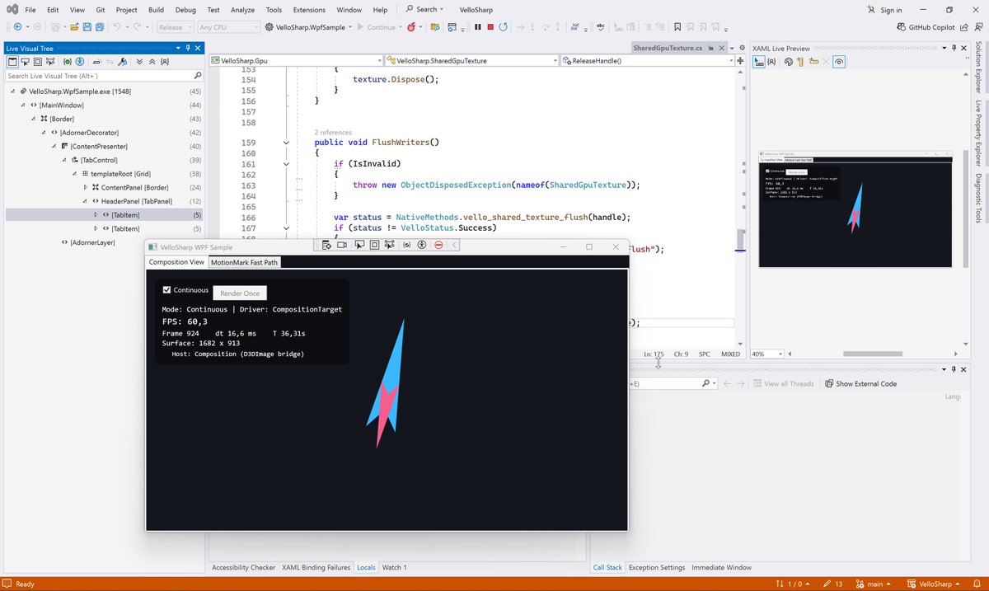Expand the ContentPanel [Border] node
This screenshot has width=989, height=591.
click(x=85, y=188)
